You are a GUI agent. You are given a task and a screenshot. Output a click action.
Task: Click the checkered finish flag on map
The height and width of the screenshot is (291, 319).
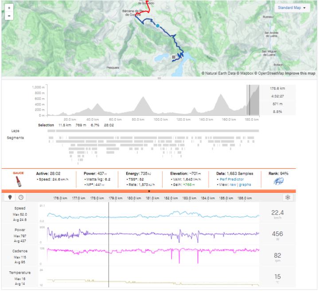click(x=175, y=56)
